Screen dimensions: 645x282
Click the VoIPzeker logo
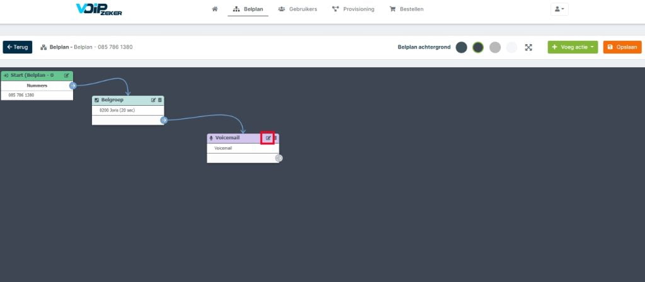99,9
